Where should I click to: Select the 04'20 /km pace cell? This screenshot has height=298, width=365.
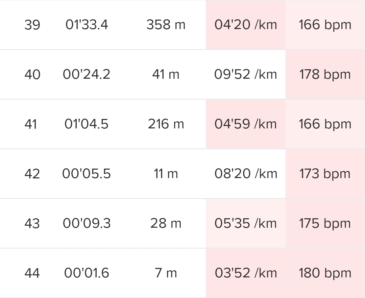coord(246,25)
